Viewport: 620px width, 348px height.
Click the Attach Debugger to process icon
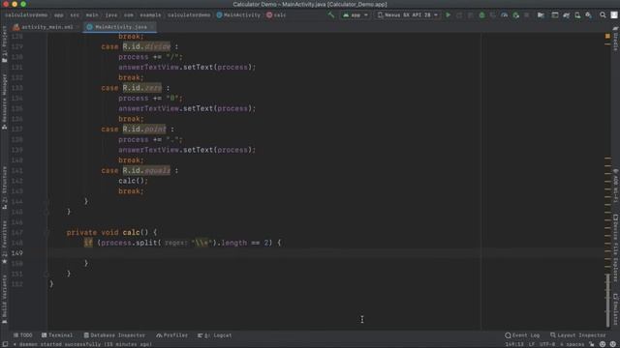coord(515,15)
